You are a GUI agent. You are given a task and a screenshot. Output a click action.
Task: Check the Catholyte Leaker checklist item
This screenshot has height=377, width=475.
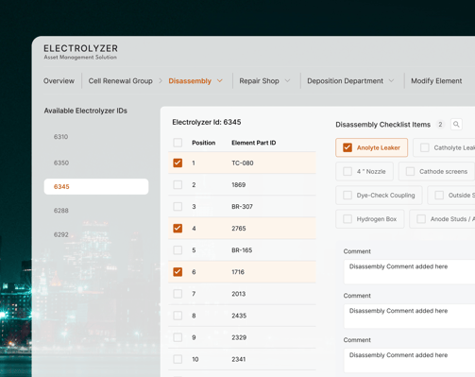tap(425, 147)
